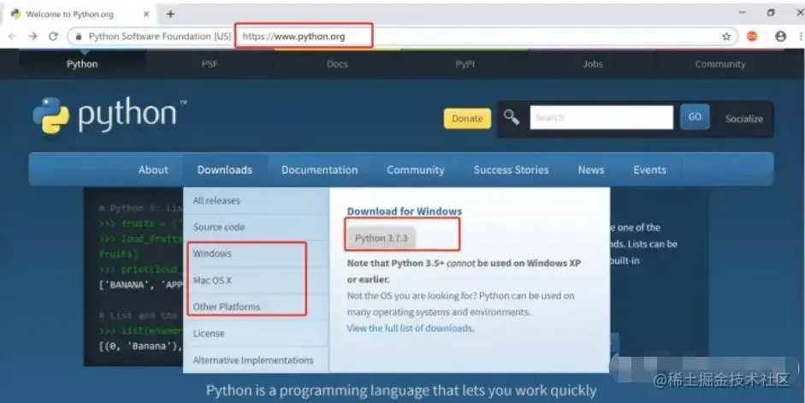
Task: Select the Docs top-bar tab
Action: (x=337, y=64)
